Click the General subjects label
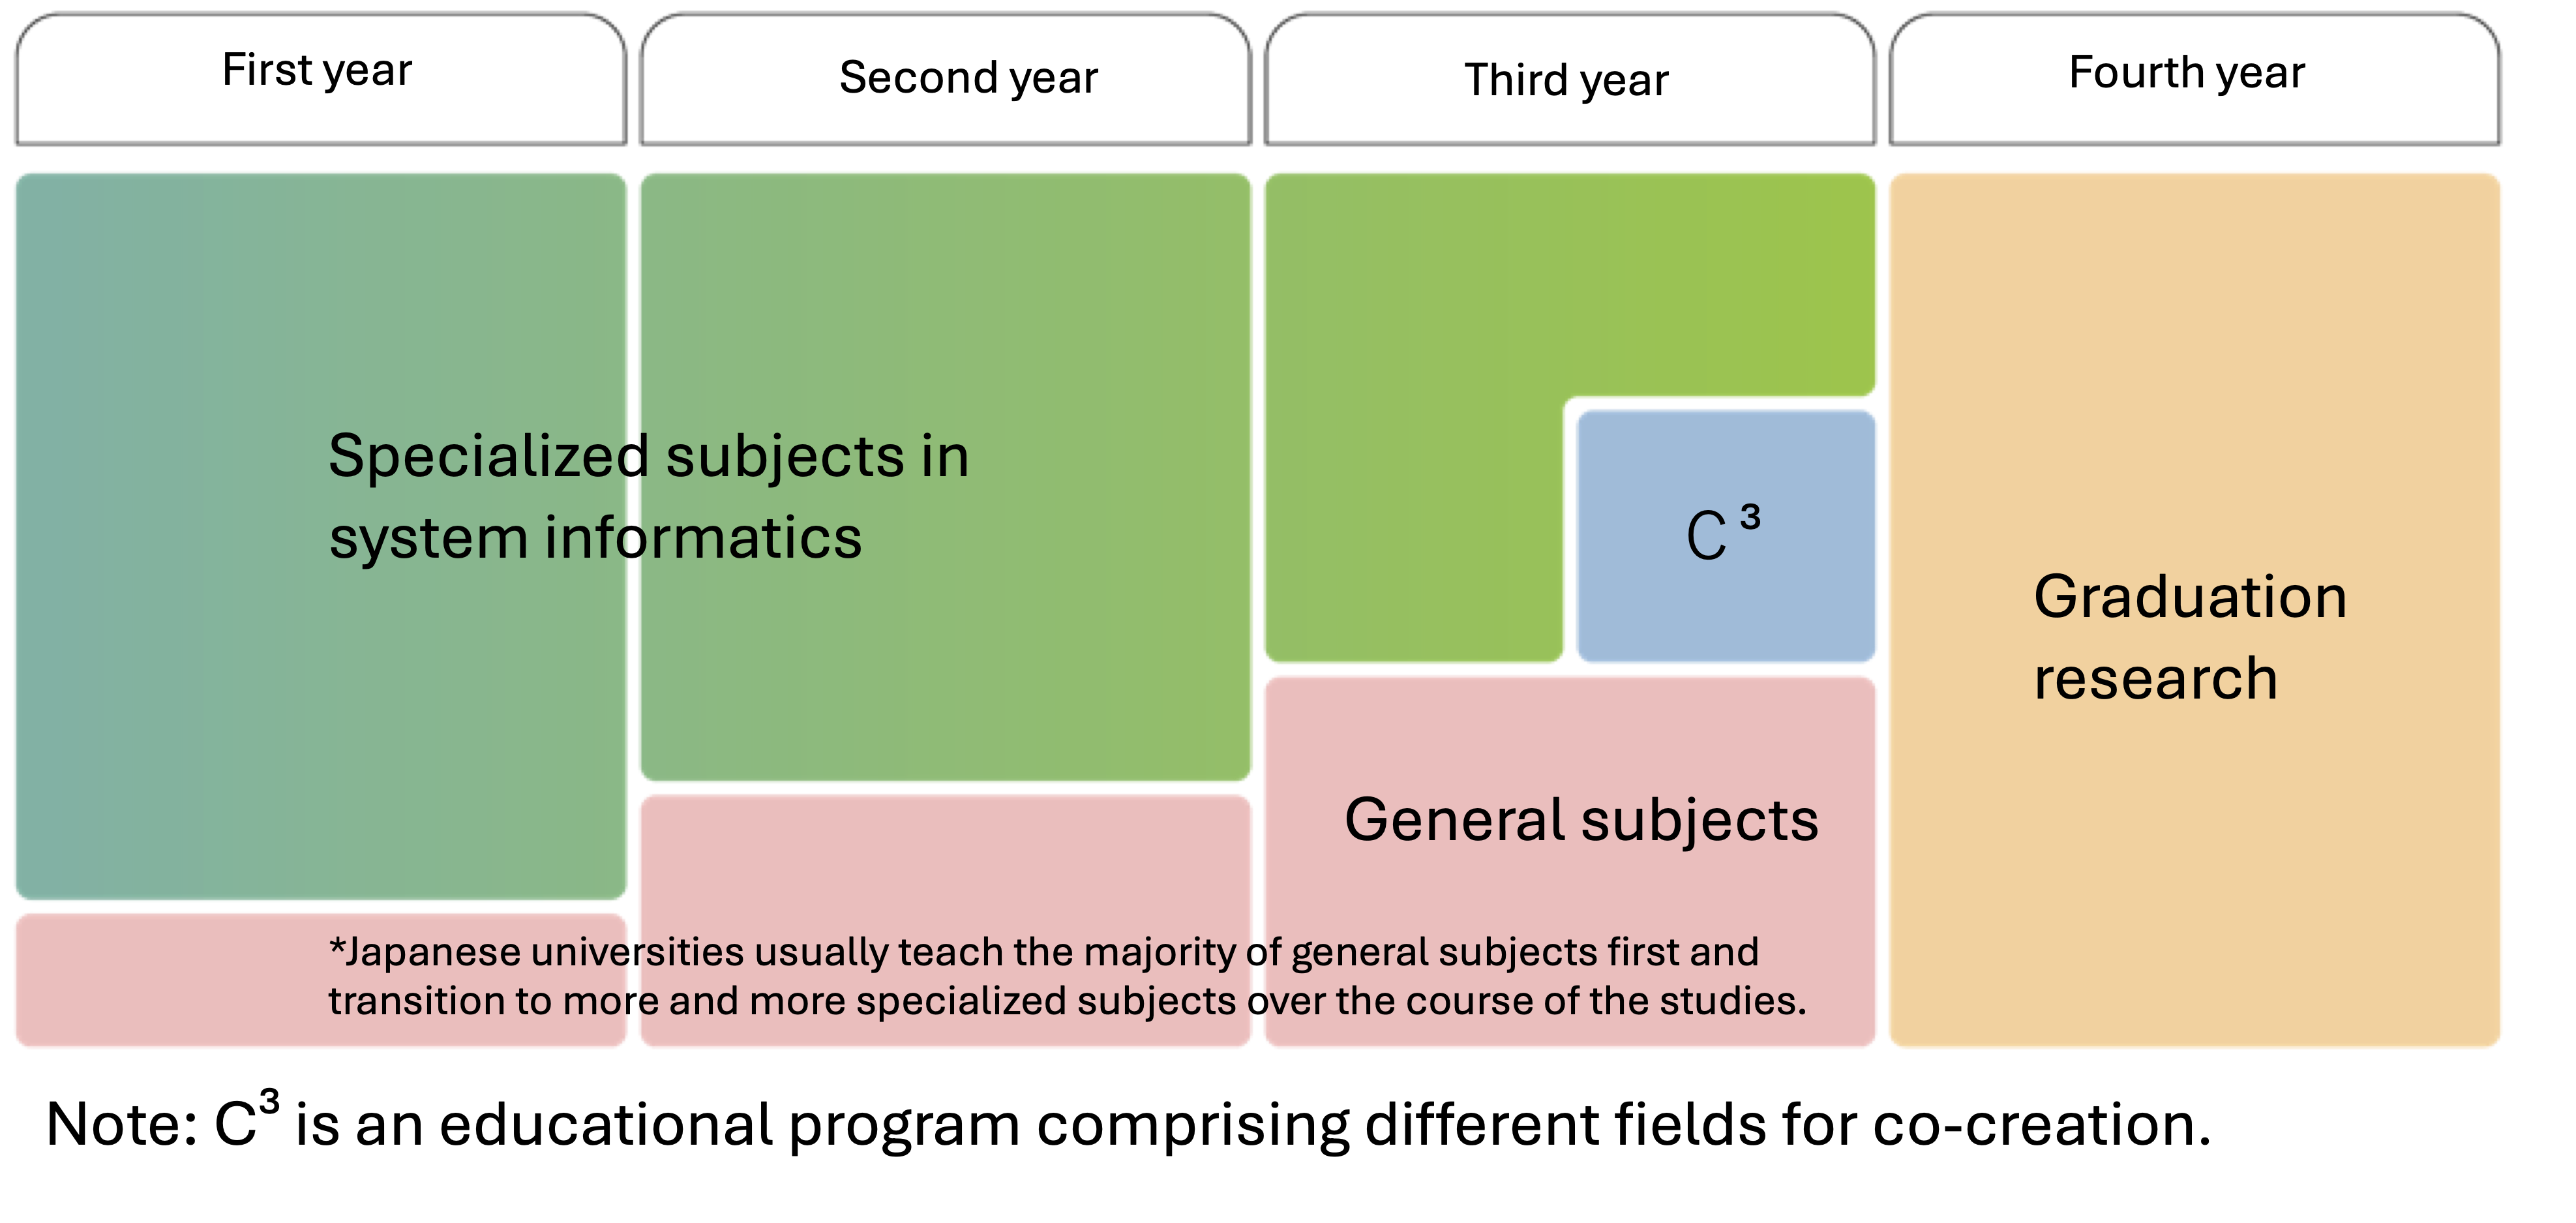 coord(1581,820)
